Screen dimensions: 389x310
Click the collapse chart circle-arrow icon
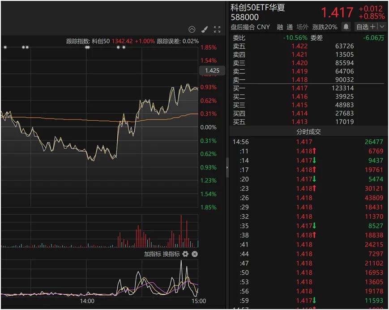tap(192, 30)
